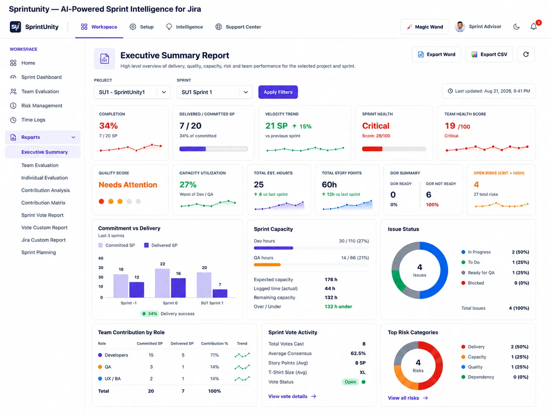Image resolution: width=551 pixels, height=415 pixels.
Task: Click the Export CSV button
Action: pos(489,54)
